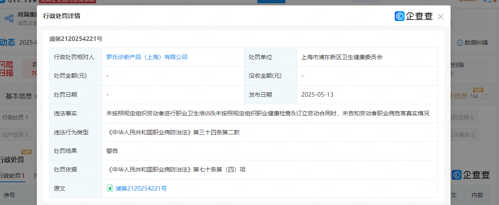Close the 行政处罚详情 dialog
The image size is (499, 205).
(x=441, y=17)
